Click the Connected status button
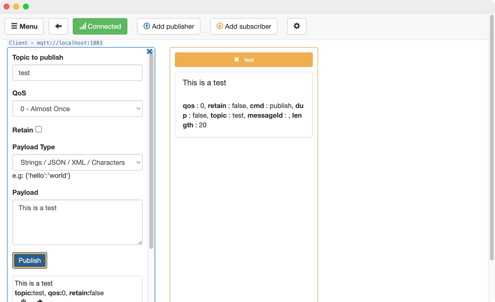495x302 pixels. click(x=100, y=26)
